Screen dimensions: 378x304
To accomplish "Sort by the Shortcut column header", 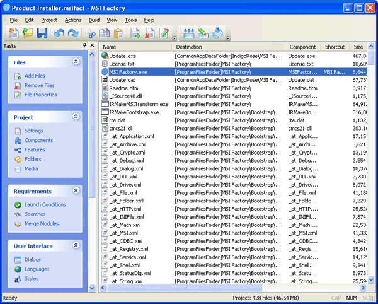I will 335,47.
